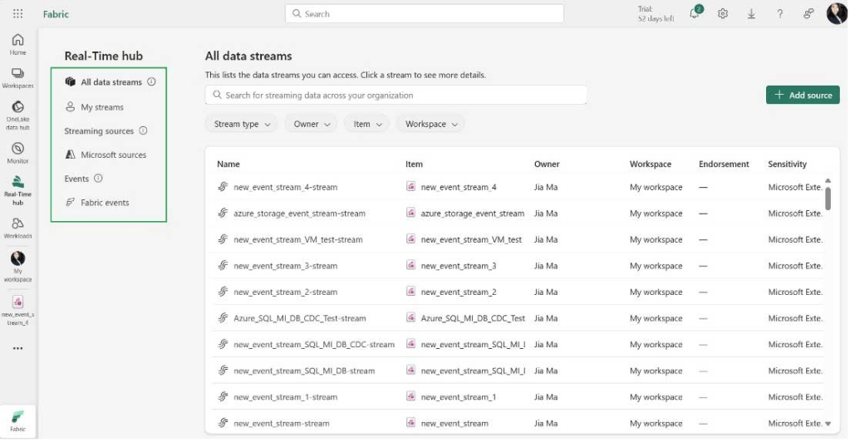Screen dimensions: 850x442
Task: Open Workloads in left navigation
Action: pyautogui.click(x=17, y=228)
